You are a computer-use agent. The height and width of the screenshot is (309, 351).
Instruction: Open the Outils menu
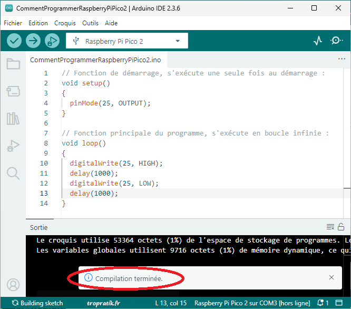coord(90,23)
